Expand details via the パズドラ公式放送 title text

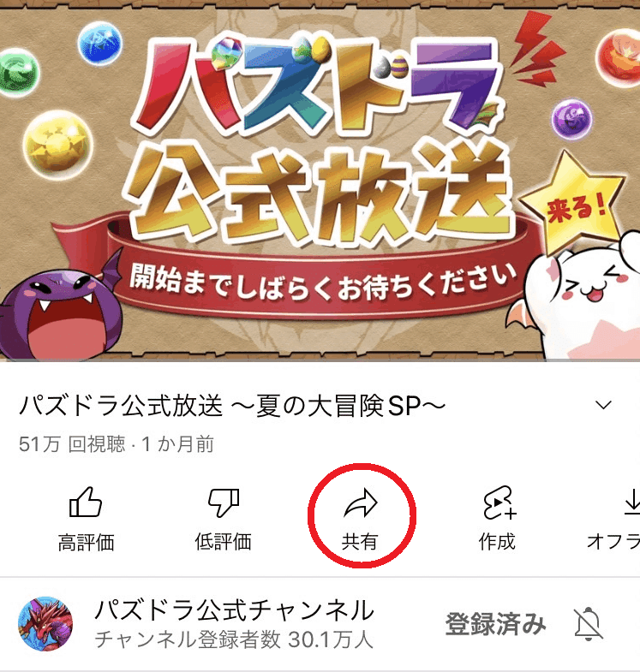[232, 406]
